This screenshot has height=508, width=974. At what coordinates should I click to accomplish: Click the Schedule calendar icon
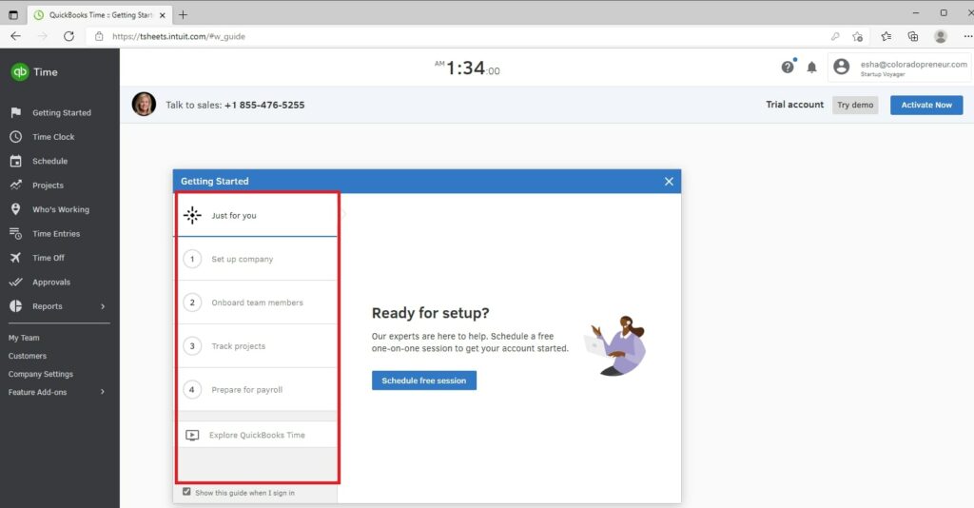[15, 161]
